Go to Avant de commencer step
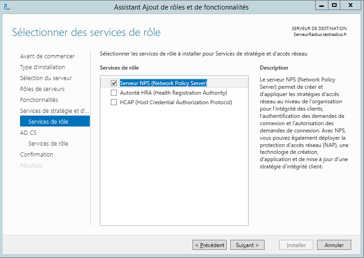This screenshot has width=364, height=258. [47, 56]
